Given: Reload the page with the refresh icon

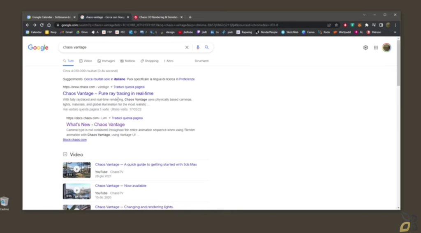Looking at the screenshot, I should [x=42, y=25].
